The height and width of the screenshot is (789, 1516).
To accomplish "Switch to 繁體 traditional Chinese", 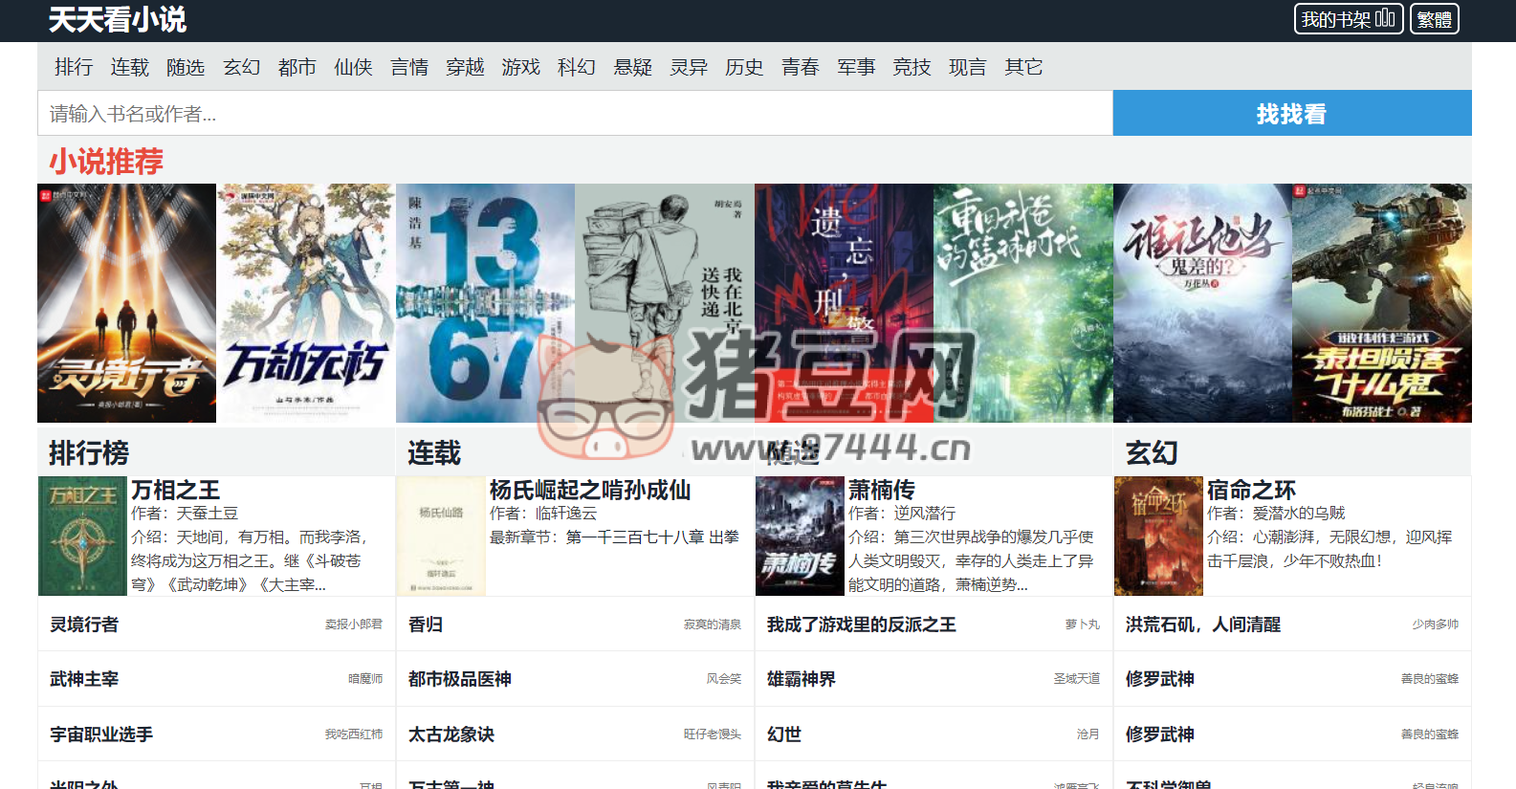I will tap(1434, 19).
